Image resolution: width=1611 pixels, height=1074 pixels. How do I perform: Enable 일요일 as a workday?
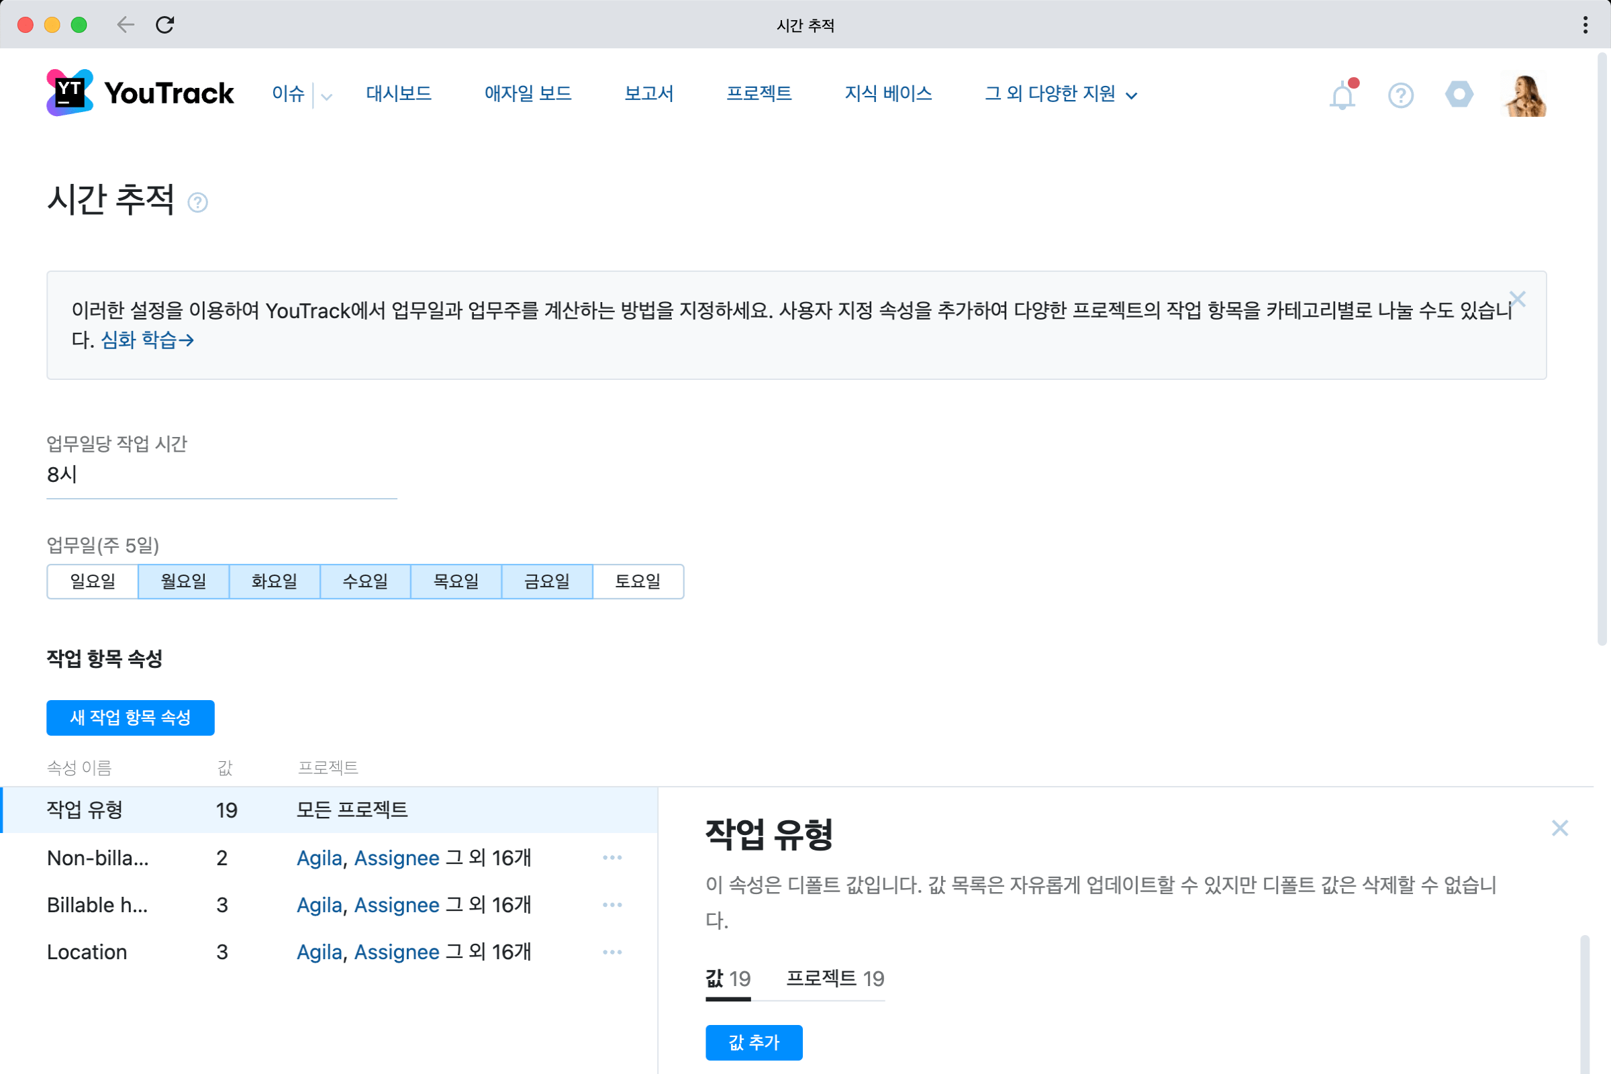(92, 581)
